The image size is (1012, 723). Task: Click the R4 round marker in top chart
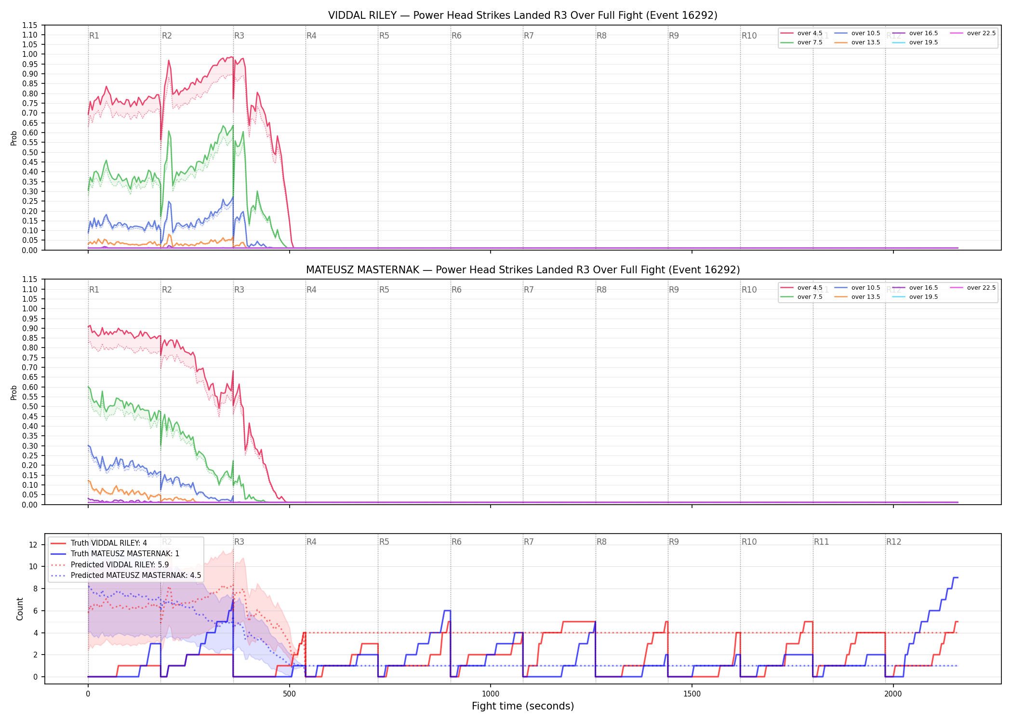pos(311,36)
